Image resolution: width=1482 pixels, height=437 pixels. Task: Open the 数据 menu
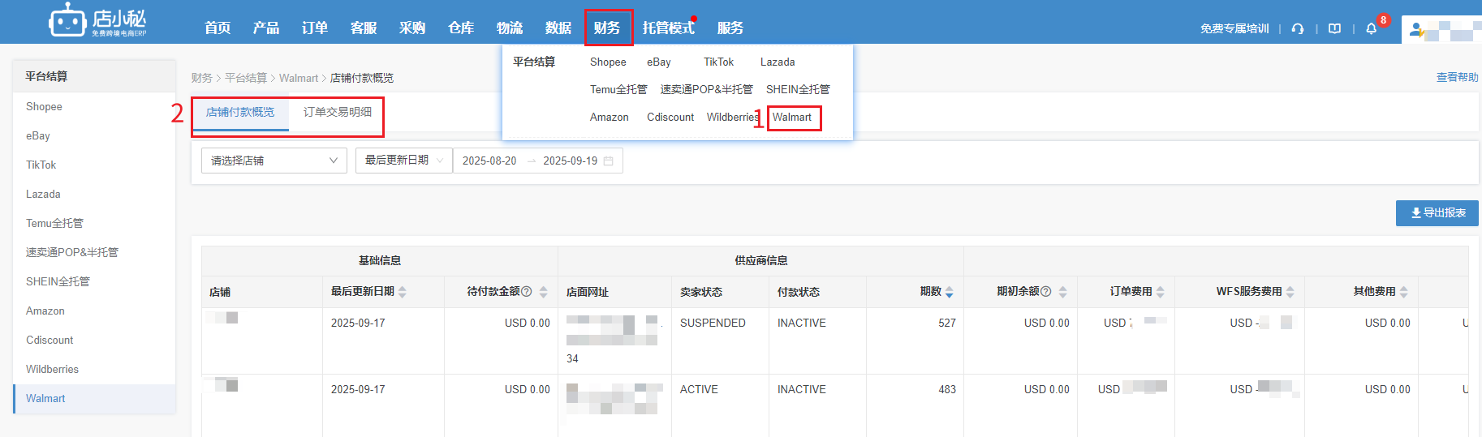tap(558, 28)
